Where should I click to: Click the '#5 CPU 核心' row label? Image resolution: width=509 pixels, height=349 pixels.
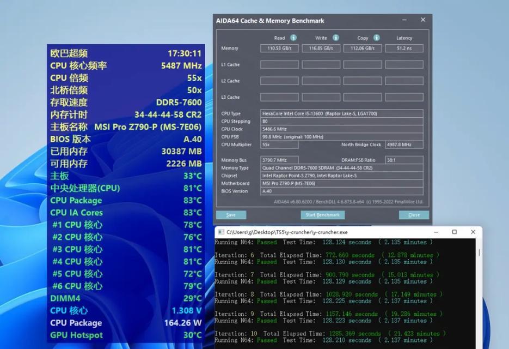pyautogui.click(x=78, y=274)
